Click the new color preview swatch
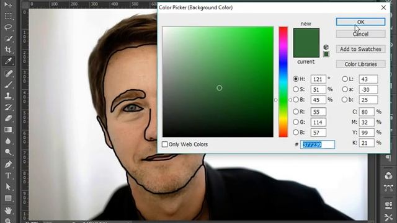 click(306, 36)
